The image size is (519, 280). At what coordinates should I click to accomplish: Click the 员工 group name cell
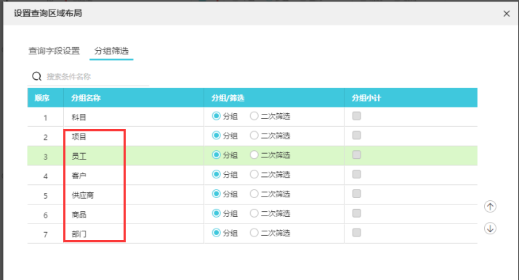[x=134, y=156]
